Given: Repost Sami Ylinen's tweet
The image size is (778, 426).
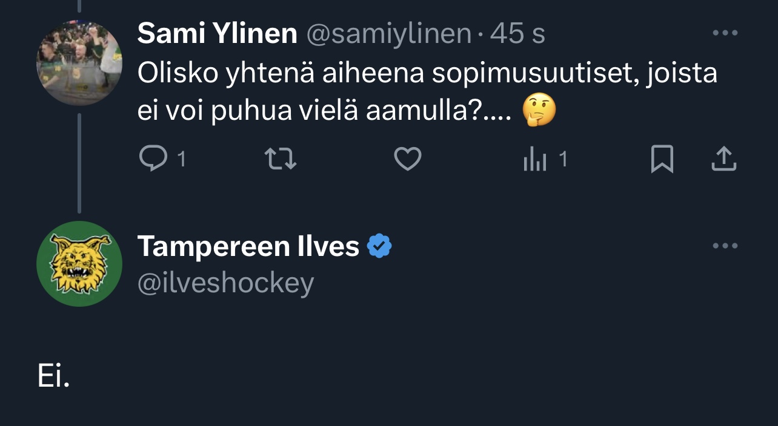Looking at the screenshot, I should pos(281,159).
